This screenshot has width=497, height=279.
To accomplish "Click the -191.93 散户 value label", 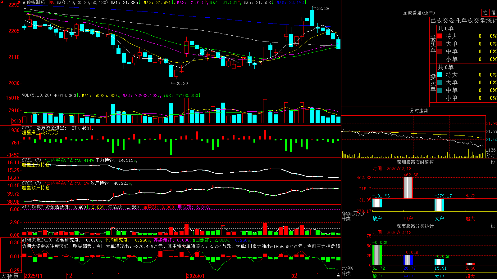I will [381, 196].
